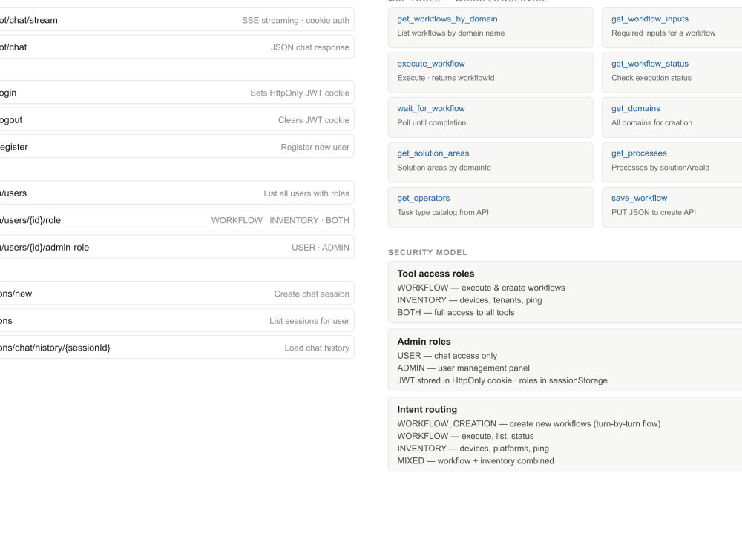Click the 'Execute · returns workflowId' text
This screenshot has width=742, height=556.
[x=446, y=78]
